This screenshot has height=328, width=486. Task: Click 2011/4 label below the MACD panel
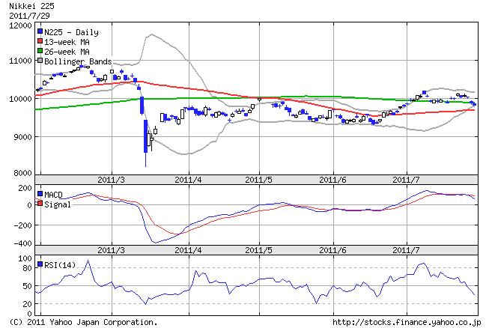point(188,250)
